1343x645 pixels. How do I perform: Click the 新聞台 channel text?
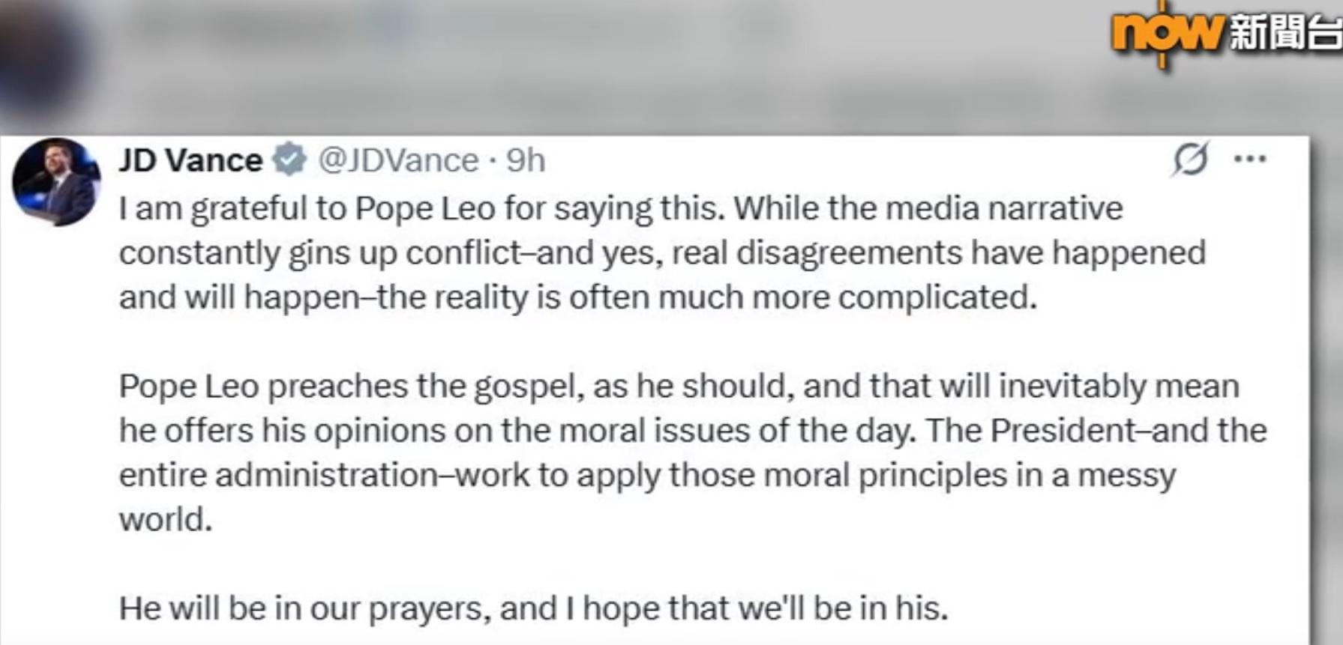pos(1285,34)
